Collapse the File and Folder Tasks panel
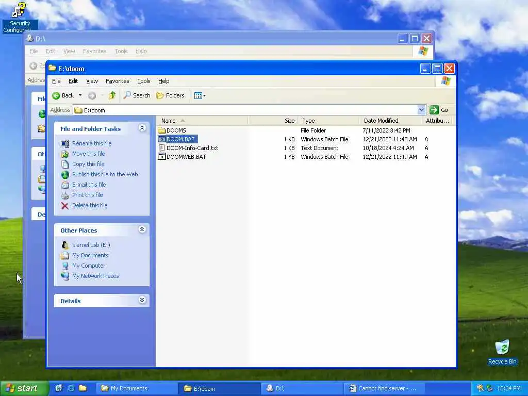The height and width of the screenshot is (396, 528). coord(142,128)
